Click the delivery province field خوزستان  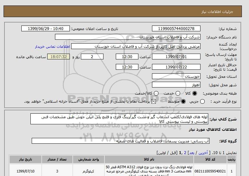[x=176, y=76]
